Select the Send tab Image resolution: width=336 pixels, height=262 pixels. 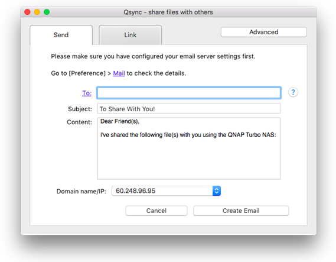61,35
